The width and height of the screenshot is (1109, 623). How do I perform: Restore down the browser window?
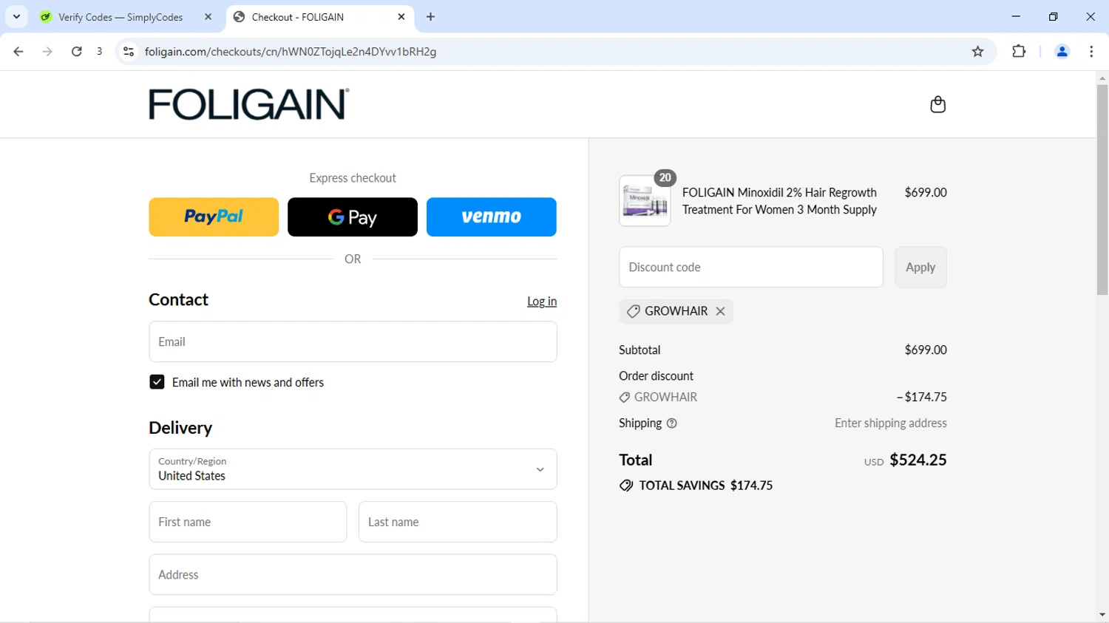(1054, 16)
